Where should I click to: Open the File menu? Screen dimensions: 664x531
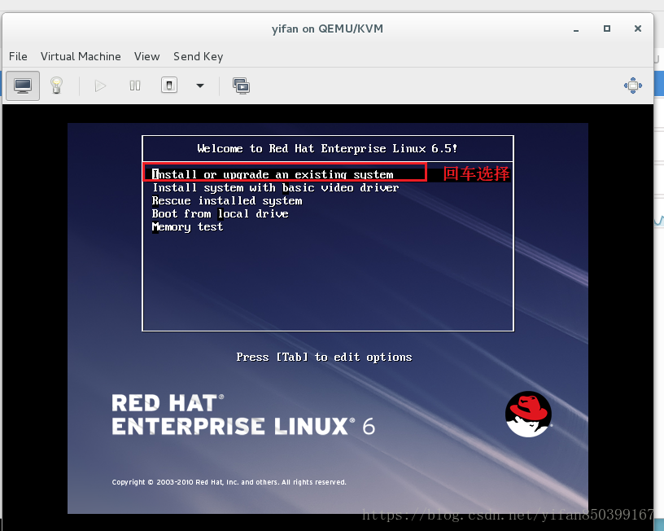(x=18, y=56)
